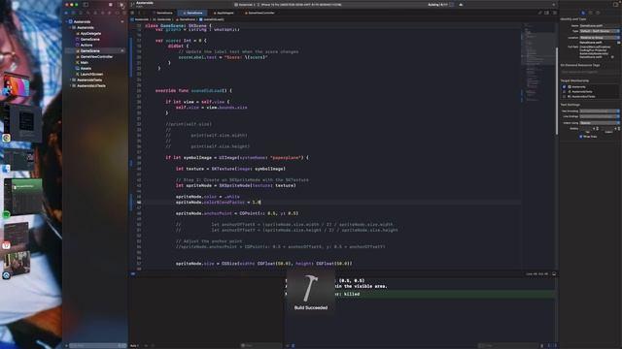This screenshot has width=622, height=349.
Task: Open the Indent Using dropdown
Action: 600,123
